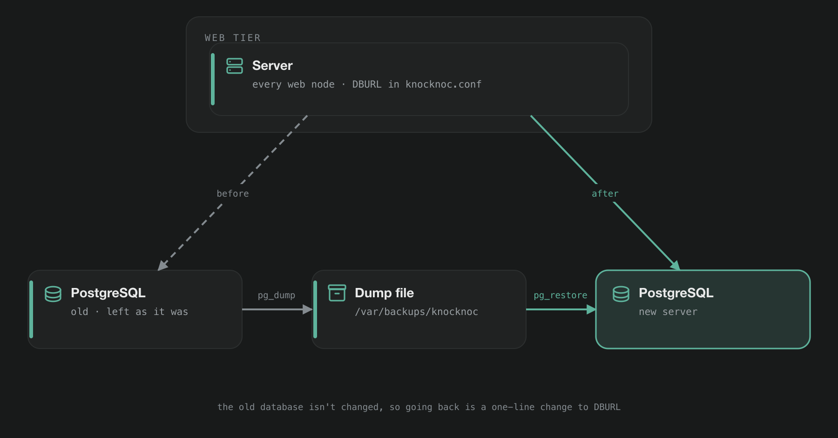Click the Dump file archive icon
Screen dimensions: 838x438
click(x=337, y=293)
